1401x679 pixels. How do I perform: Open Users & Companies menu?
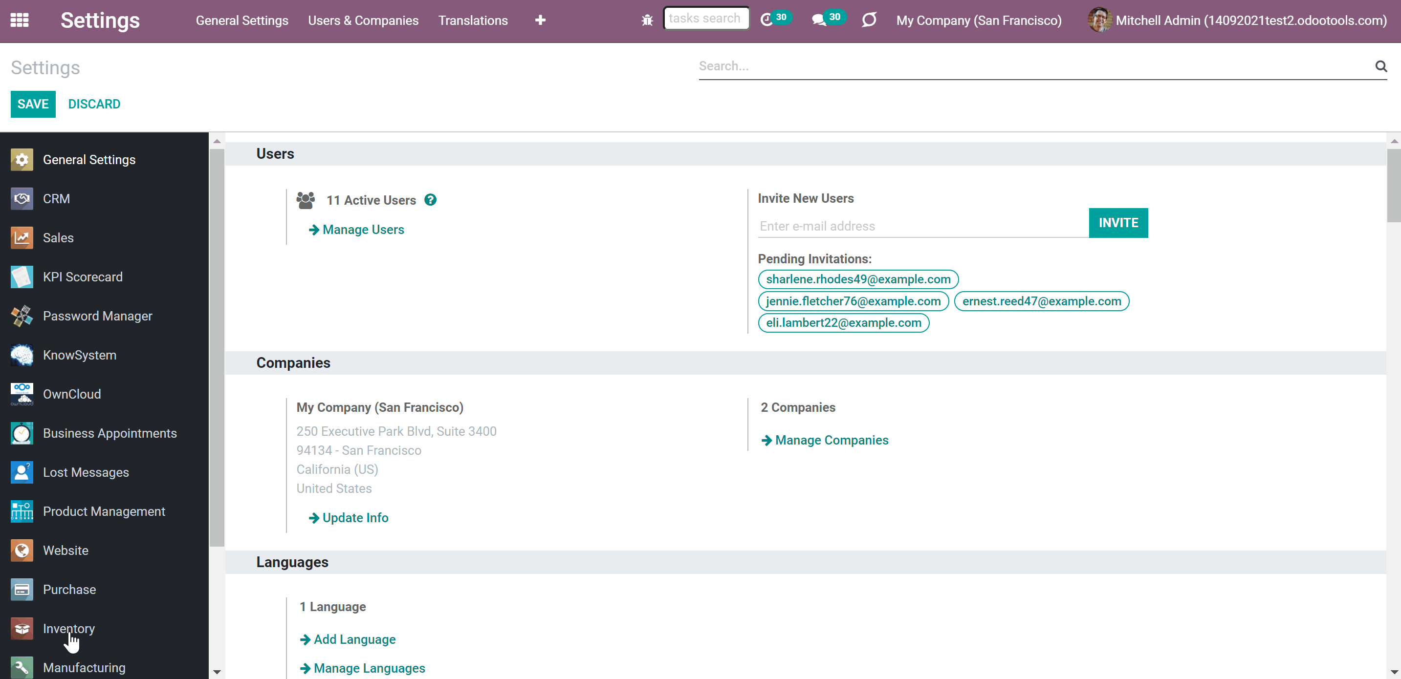[363, 21]
